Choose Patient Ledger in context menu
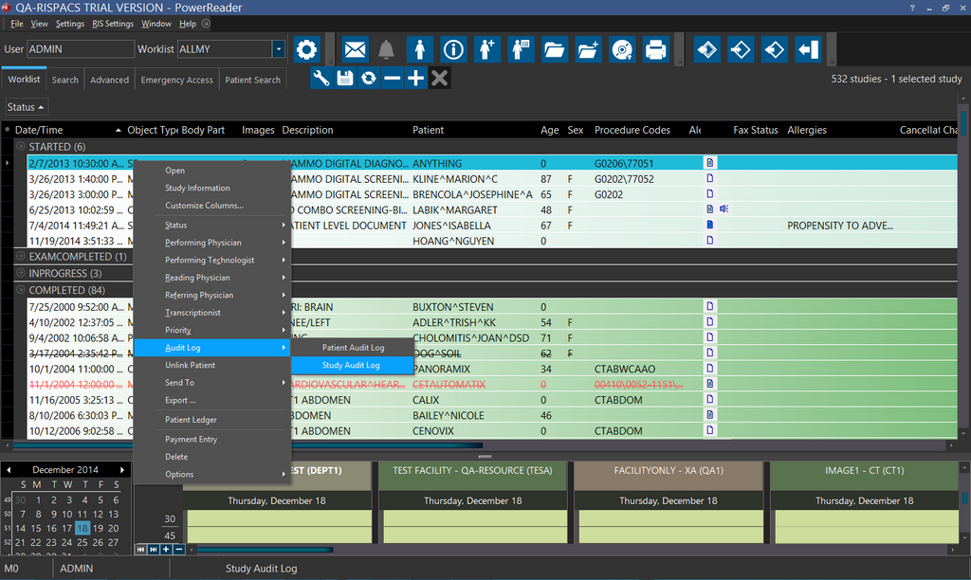Image resolution: width=971 pixels, height=580 pixels. click(191, 419)
